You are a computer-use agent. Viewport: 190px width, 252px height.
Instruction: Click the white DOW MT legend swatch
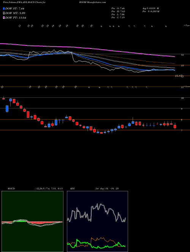click(x=4, y=13)
